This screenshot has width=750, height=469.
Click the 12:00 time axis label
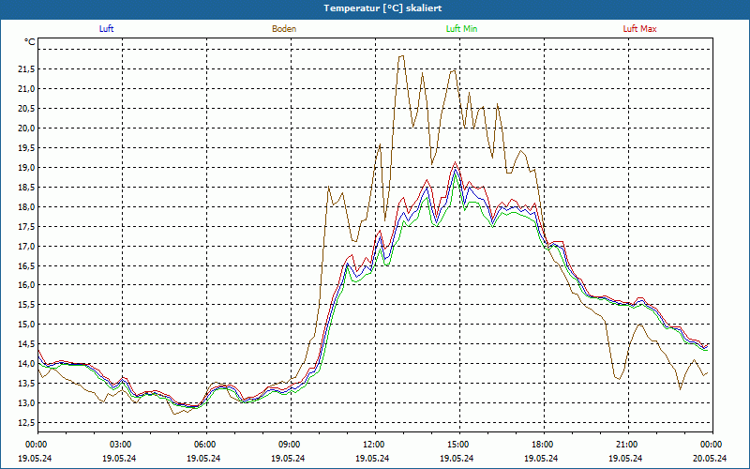pyautogui.click(x=374, y=445)
